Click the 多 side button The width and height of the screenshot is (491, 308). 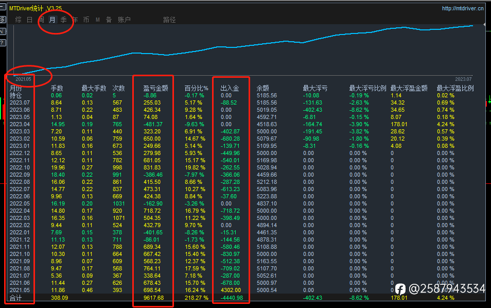[3, 20]
